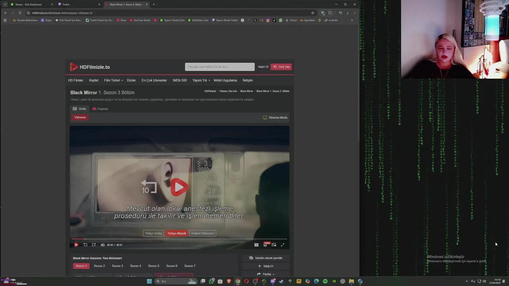The height and width of the screenshot is (286, 509).
Task: Go back with browser back arrow
Action: coord(5,13)
